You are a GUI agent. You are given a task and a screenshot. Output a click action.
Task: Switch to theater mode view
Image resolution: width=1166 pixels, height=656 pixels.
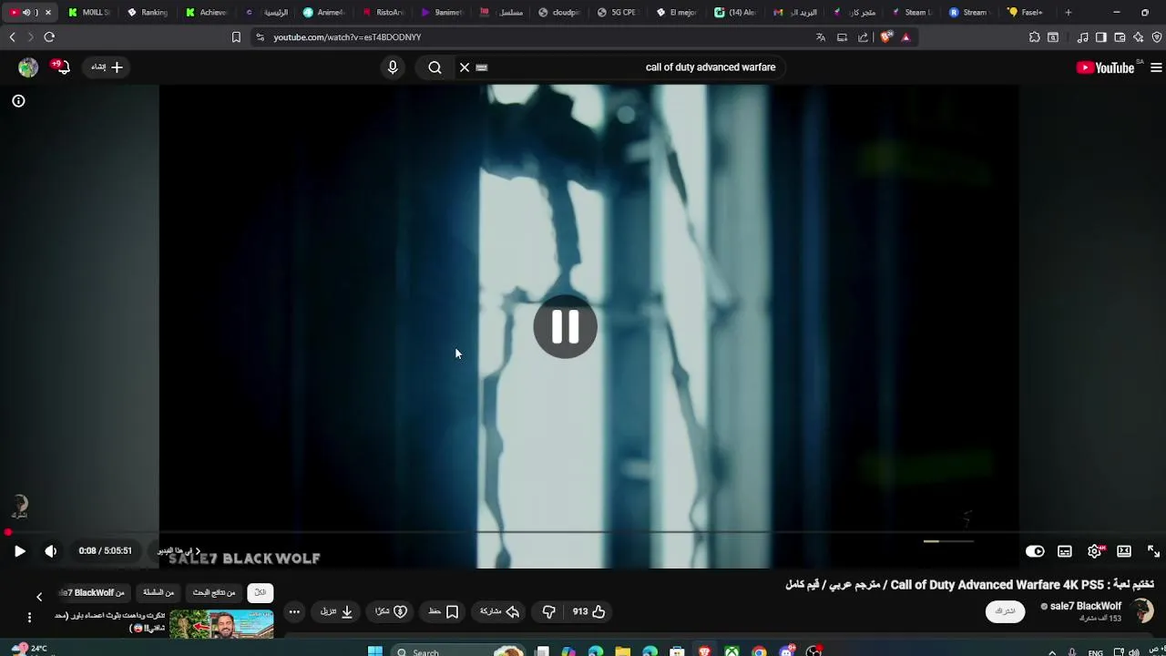pos(1124,551)
